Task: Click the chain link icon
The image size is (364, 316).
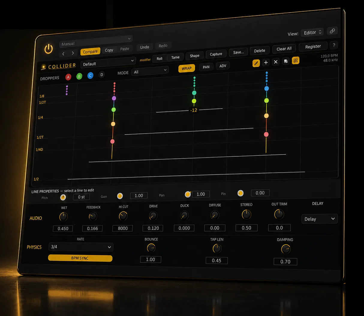Action: [332, 31]
